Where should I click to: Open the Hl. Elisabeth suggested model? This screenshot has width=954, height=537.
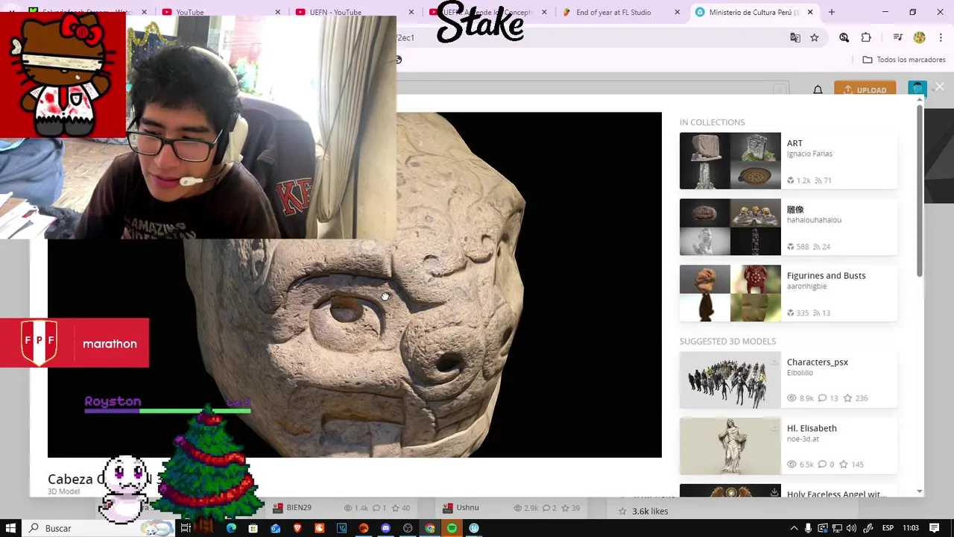[812, 428]
